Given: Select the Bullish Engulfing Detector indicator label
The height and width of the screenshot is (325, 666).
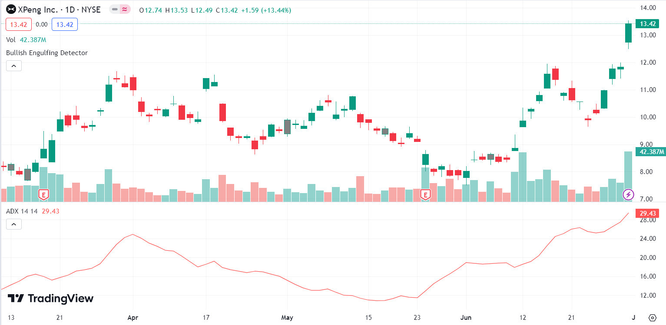Looking at the screenshot, I should 47,53.
